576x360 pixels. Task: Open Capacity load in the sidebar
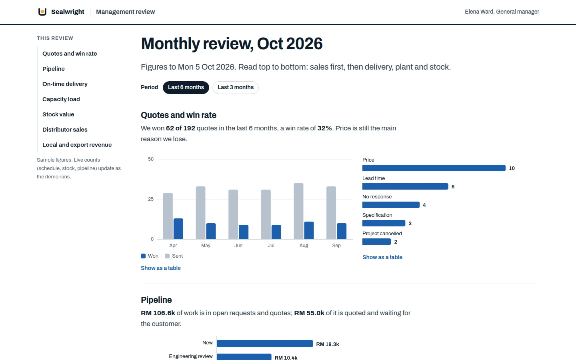click(61, 99)
